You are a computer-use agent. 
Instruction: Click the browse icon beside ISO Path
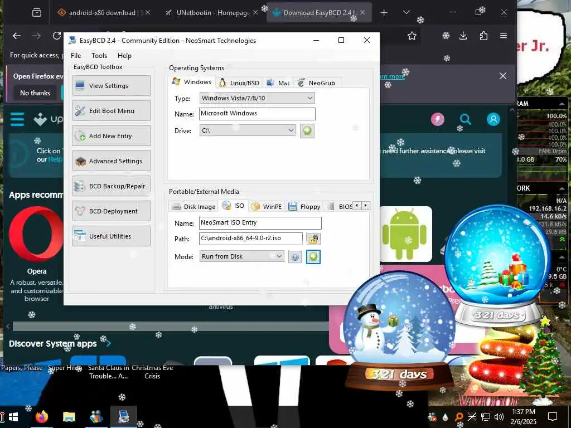point(313,239)
